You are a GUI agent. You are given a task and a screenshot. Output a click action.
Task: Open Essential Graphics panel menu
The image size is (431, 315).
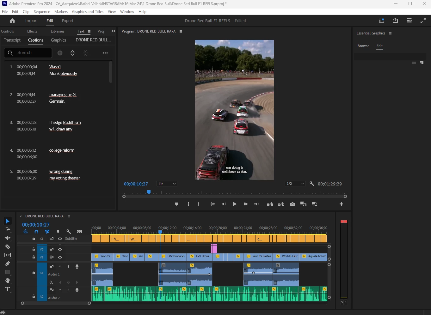[x=390, y=33]
